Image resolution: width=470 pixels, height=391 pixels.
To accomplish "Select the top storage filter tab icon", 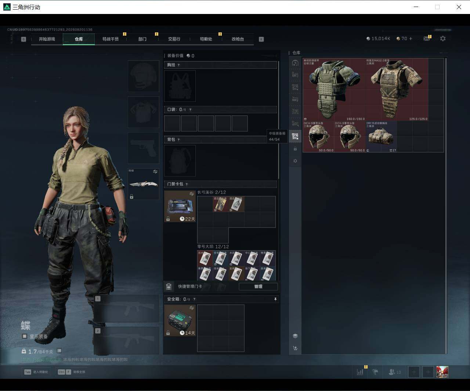I will click(x=295, y=63).
